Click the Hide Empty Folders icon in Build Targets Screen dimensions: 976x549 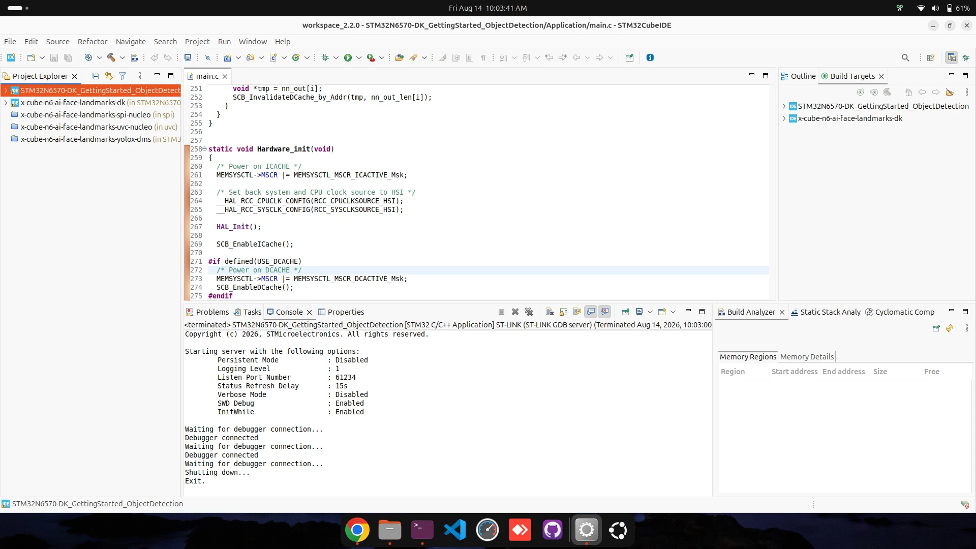coord(950,92)
